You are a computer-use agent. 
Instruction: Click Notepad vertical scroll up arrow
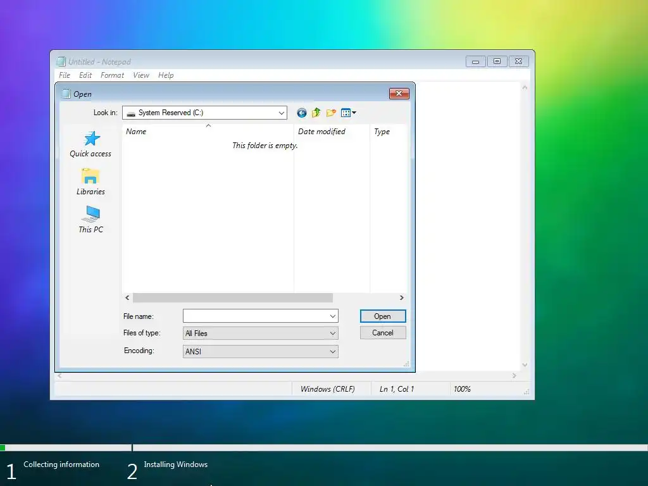click(x=525, y=87)
